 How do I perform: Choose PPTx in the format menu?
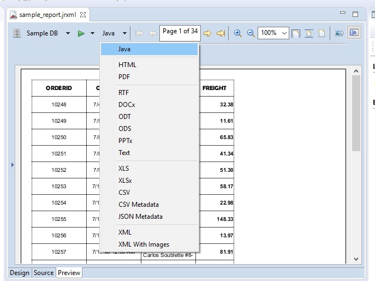(149, 141)
